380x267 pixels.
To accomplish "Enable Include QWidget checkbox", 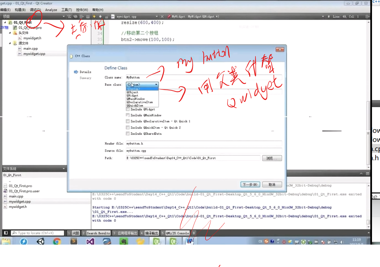I will [x=128, y=109].
